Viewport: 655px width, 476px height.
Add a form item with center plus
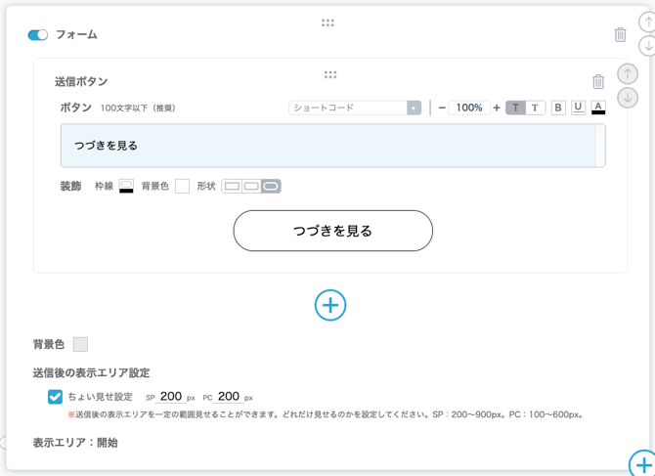[x=330, y=305]
